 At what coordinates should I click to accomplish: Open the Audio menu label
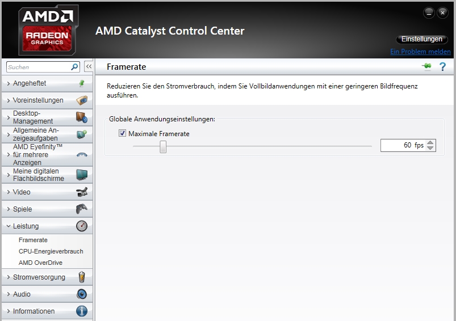click(22, 294)
